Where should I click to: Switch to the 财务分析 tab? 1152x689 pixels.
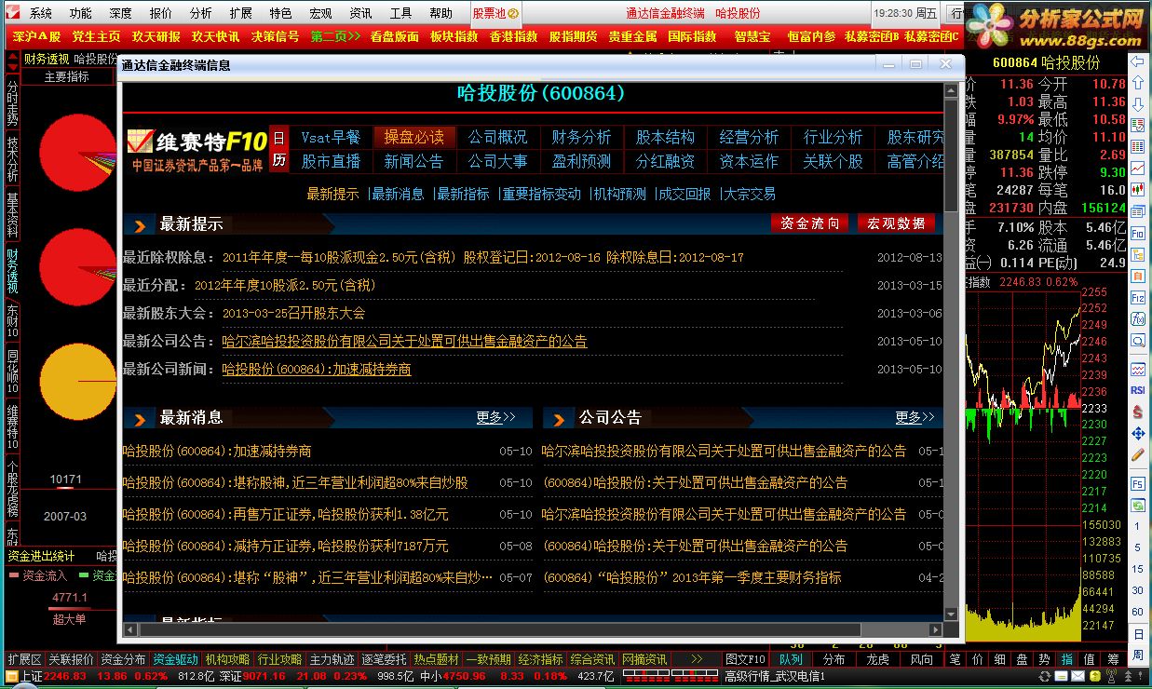pyautogui.click(x=582, y=137)
